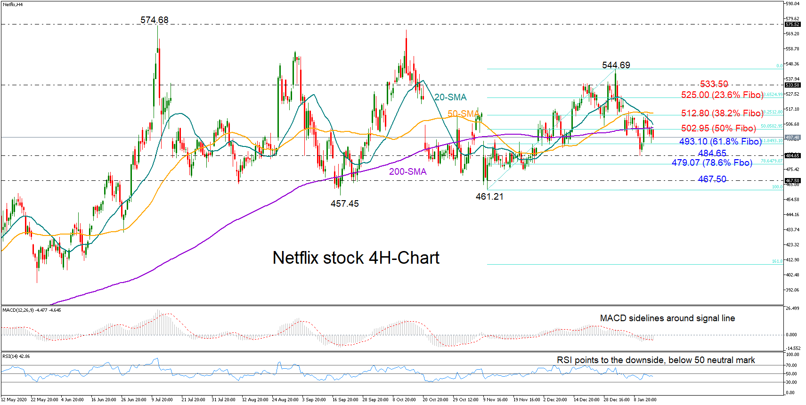This screenshot has width=806, height=405.
Task: Select the "4 Jun 20:00" date label
Action: point(72,400)
